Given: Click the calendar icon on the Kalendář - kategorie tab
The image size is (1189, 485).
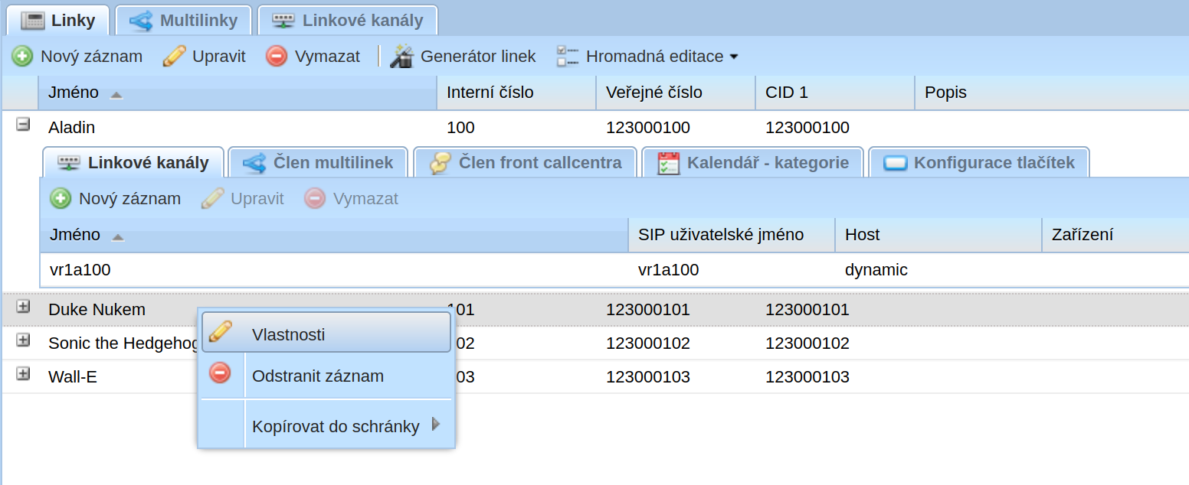Looking at the screenshot, I should click(x=669, y=163).
